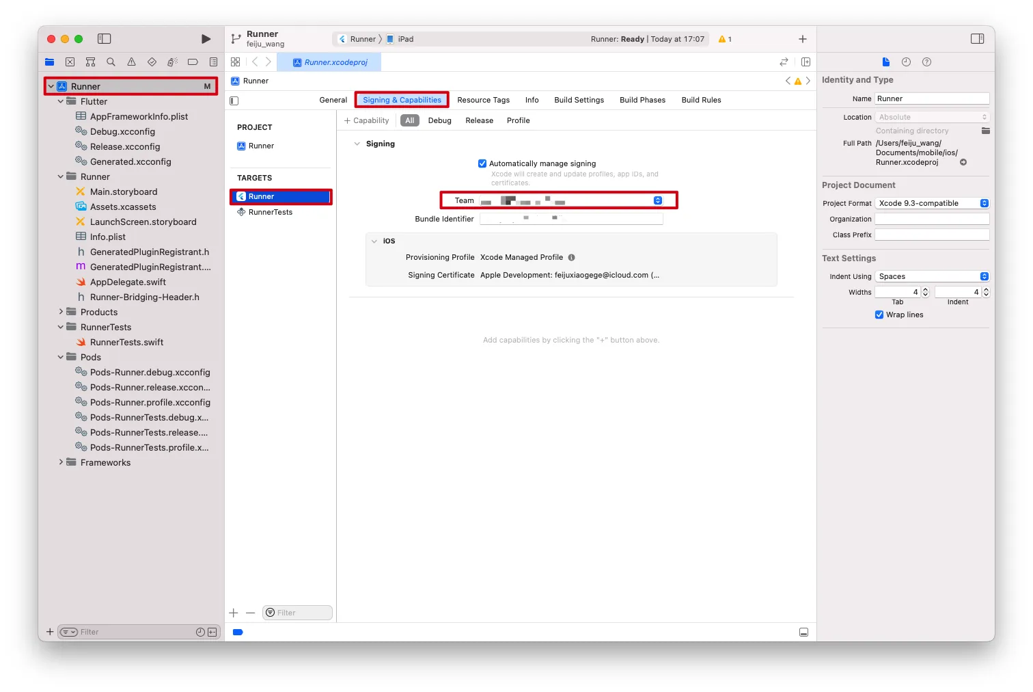This screenshot has height=692, width=1033.
Task: Show the File inspector
Action: click(x=886, y=62)
